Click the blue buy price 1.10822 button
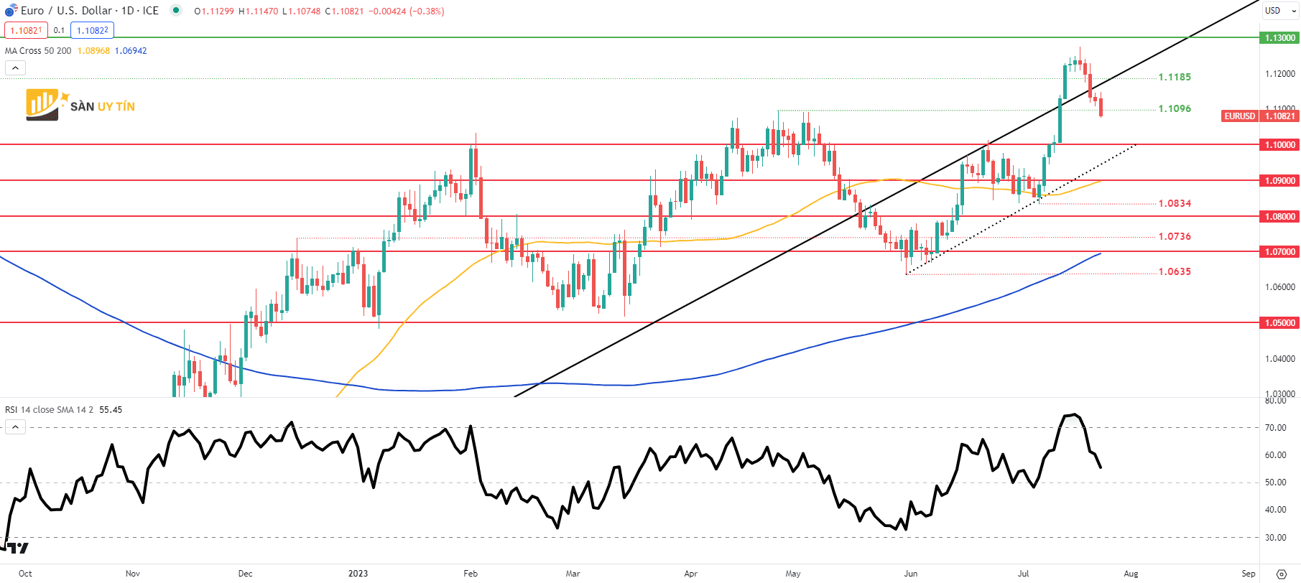Viewport: 1301px width, 583px height. (93, 30)
